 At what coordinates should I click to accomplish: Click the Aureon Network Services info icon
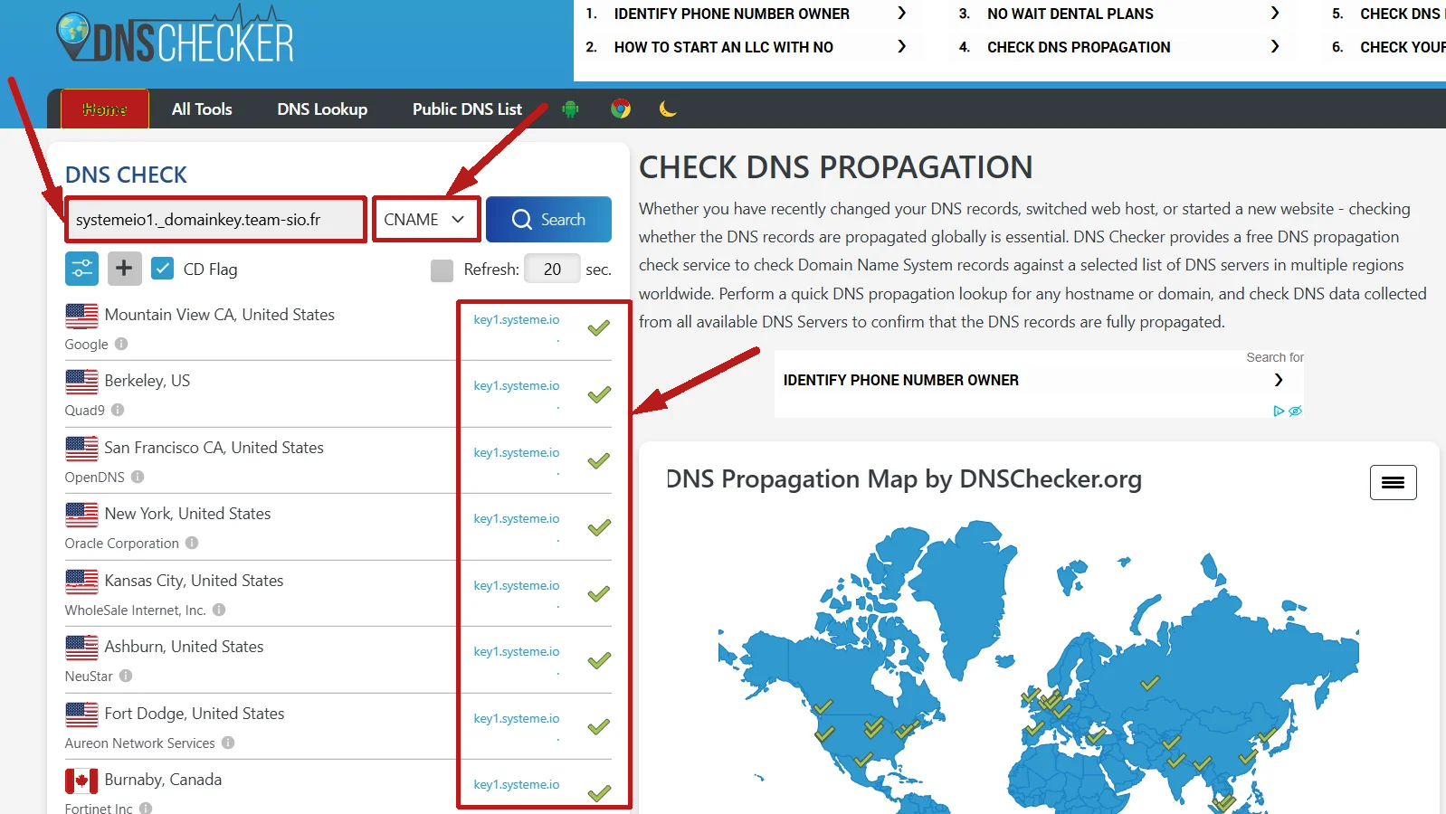(228, 743)
